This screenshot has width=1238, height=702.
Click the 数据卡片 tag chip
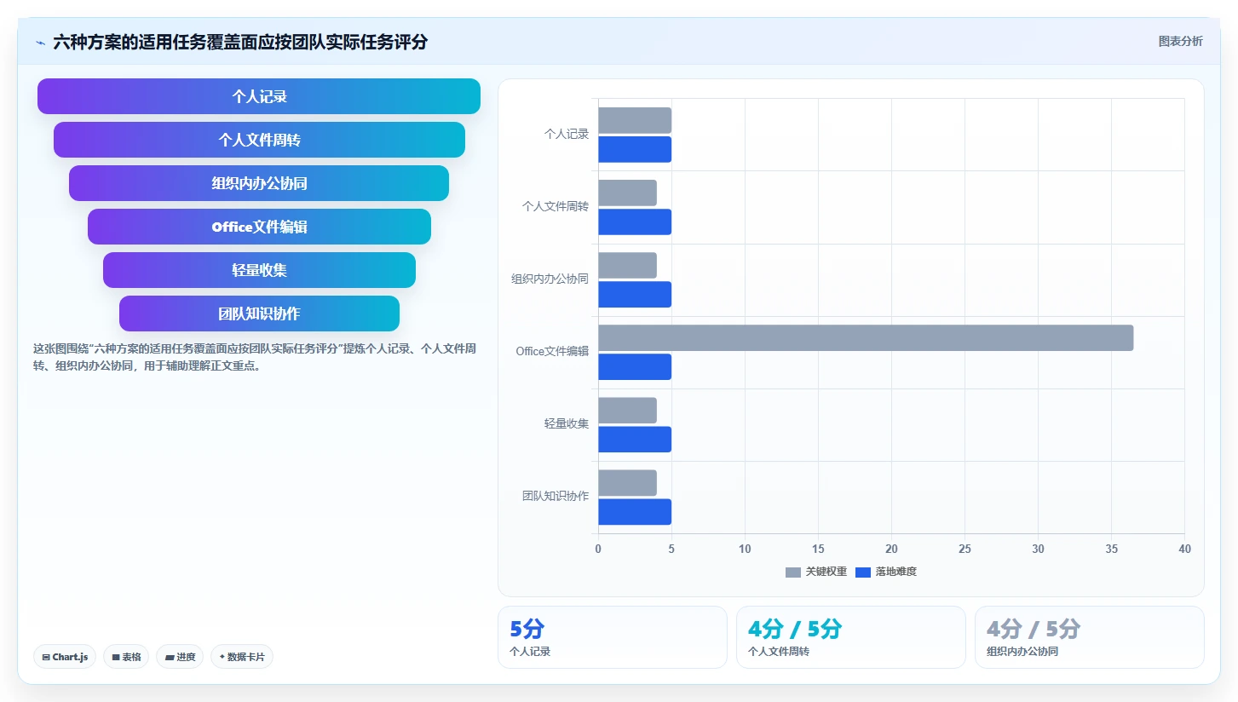[x=242, y=657]
